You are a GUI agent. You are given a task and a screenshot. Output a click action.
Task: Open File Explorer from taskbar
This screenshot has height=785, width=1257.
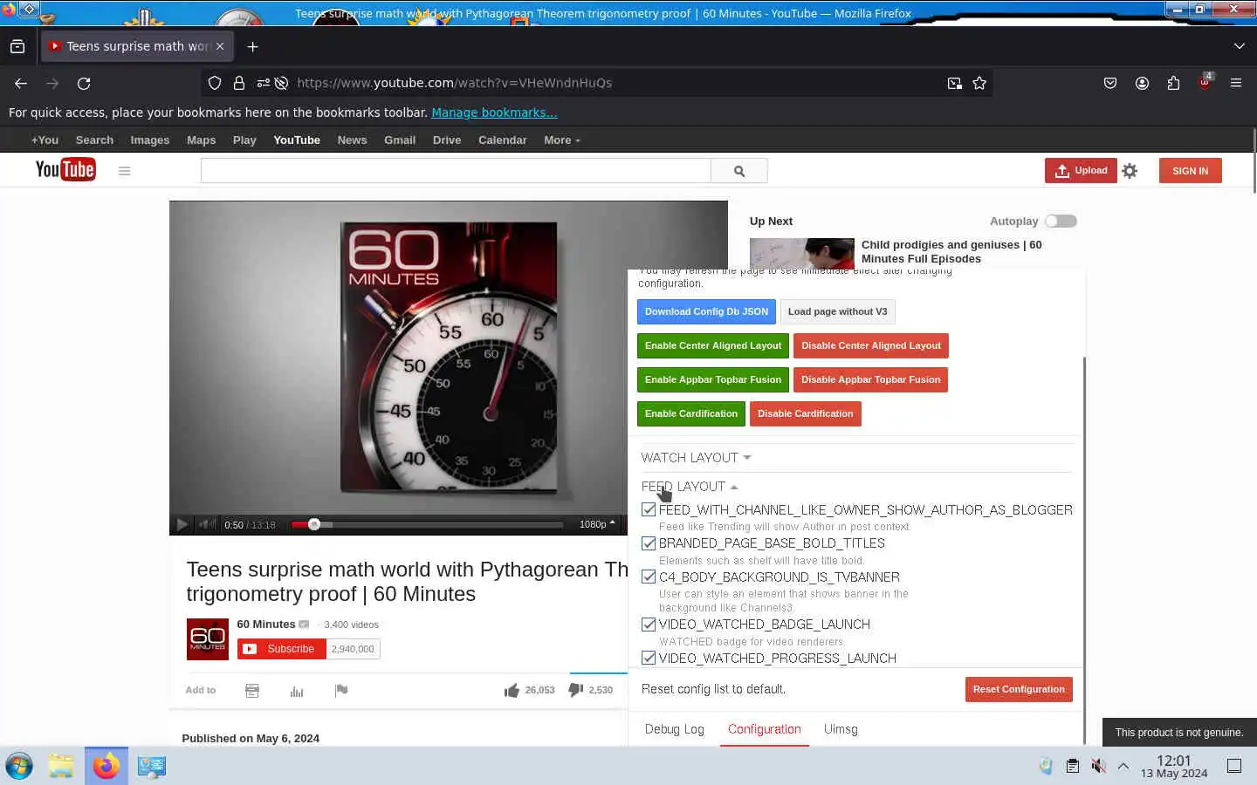pyautogui.click(x=61, y=766)
